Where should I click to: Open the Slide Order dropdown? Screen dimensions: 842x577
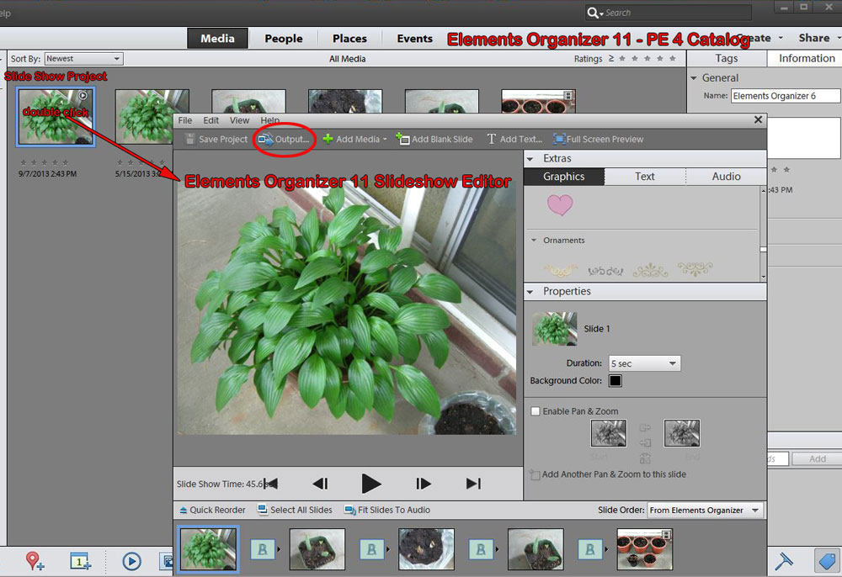point(705,511)
